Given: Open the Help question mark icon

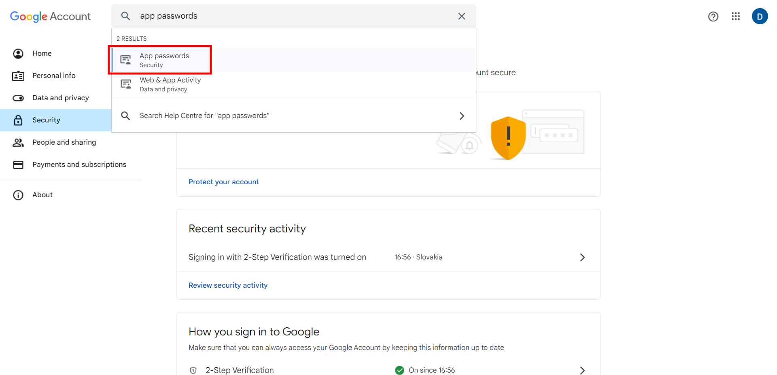Looking at the screenshot, I should 713,17.
